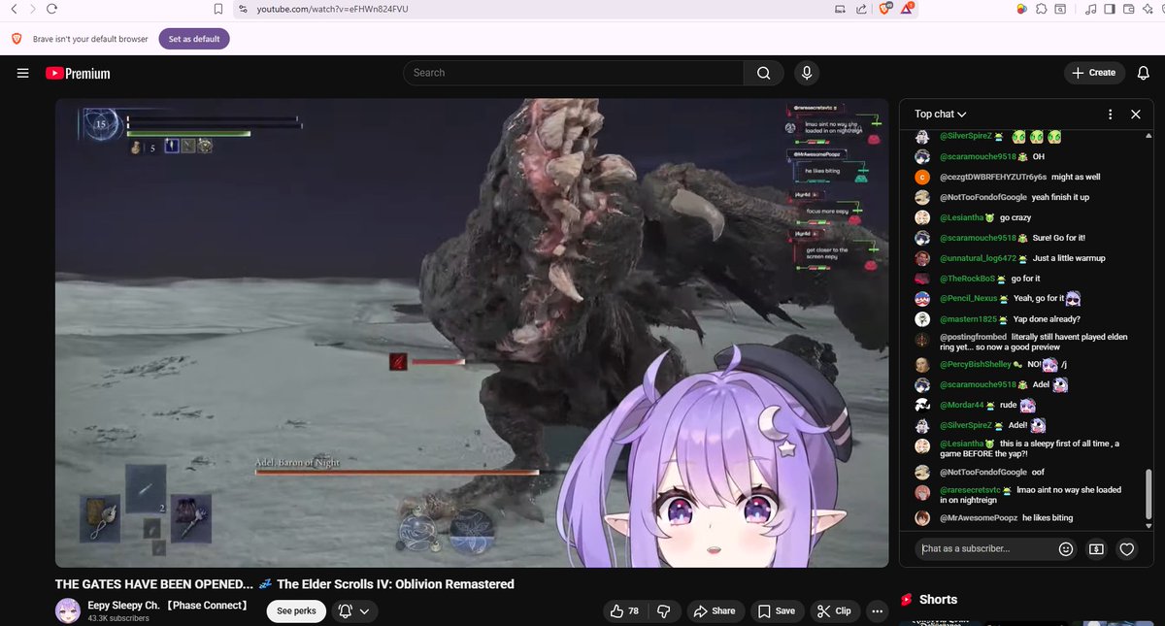Click the video title text
Image resolution: width=1165 pixels, height=626 pixels.
coord(284,584)
